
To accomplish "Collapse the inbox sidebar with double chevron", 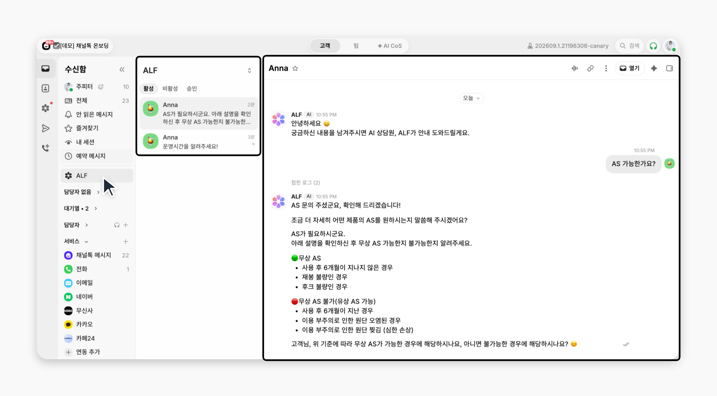I will 122,69.
